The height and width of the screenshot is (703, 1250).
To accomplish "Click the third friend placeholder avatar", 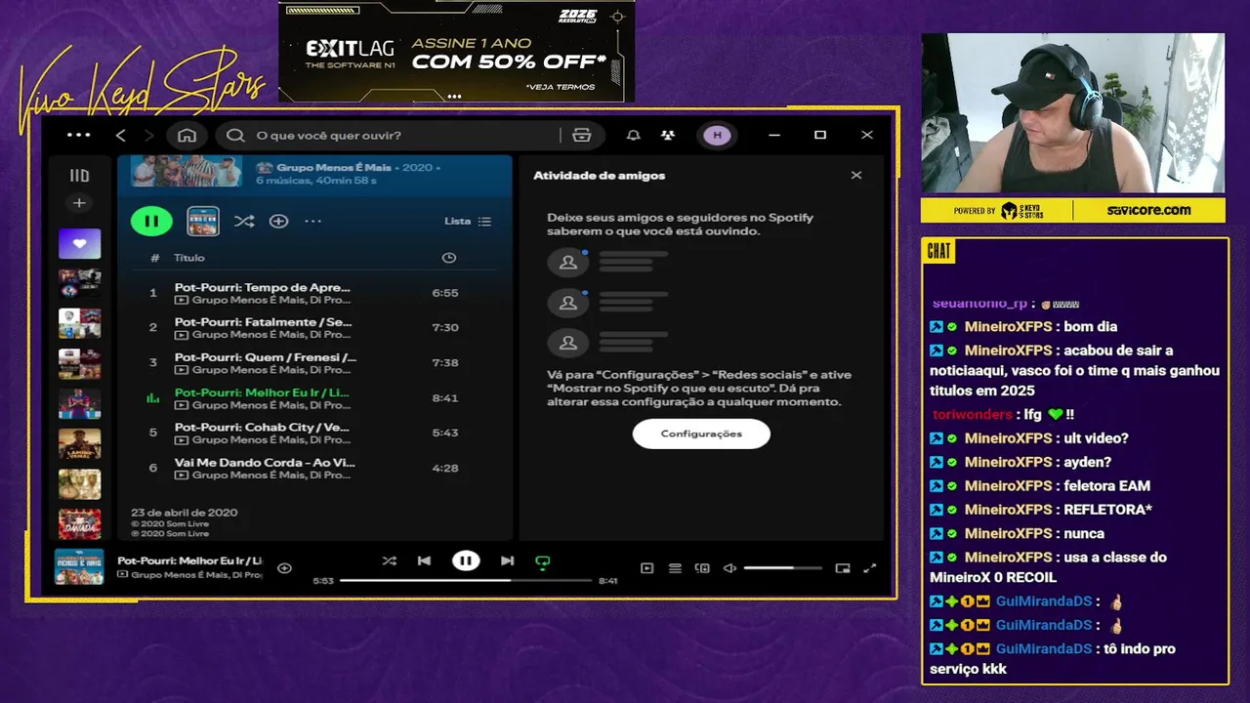I will click(567, 344).
